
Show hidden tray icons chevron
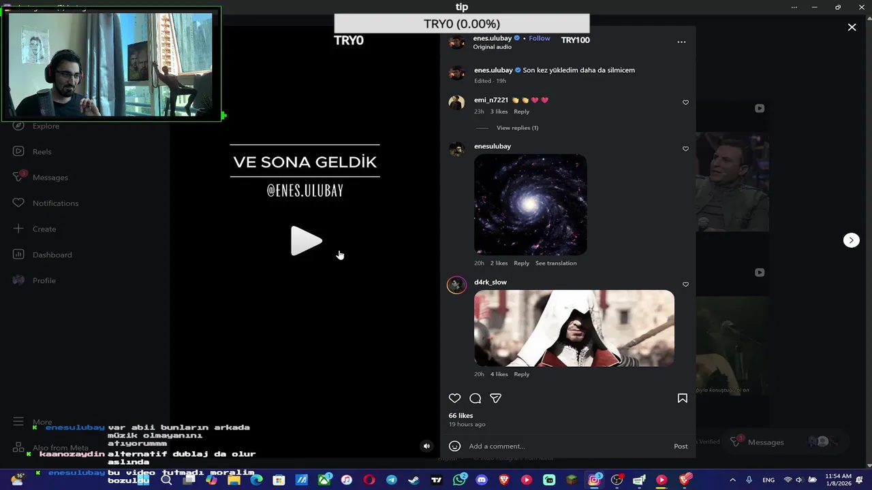click(732, 480)
